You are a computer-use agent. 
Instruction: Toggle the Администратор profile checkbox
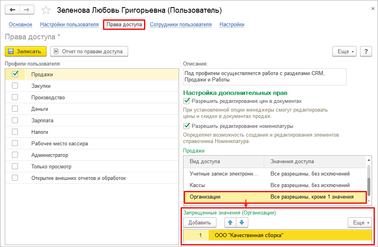(15, 155)
